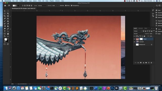Open the Libraries panel

[158, 26]
